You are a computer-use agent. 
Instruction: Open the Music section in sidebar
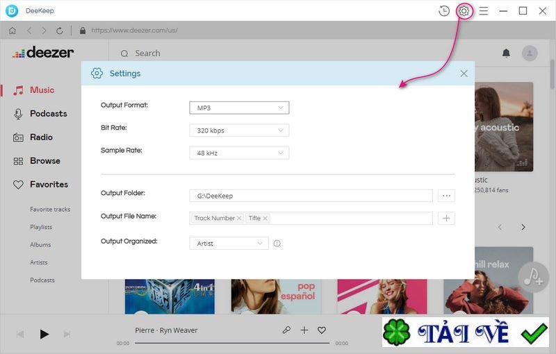pyautogui.click(x=33, y=90)
